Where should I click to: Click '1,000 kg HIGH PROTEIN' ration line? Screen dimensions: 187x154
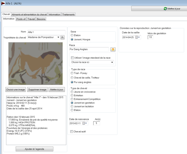coord(22,123)
